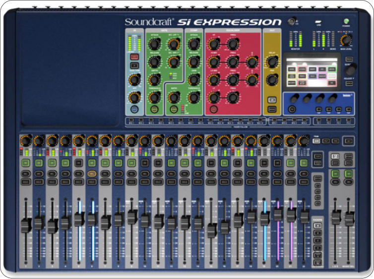Click the Equaliser LF gain knob
The image size is (374, 279).
[x=214, y=98]
